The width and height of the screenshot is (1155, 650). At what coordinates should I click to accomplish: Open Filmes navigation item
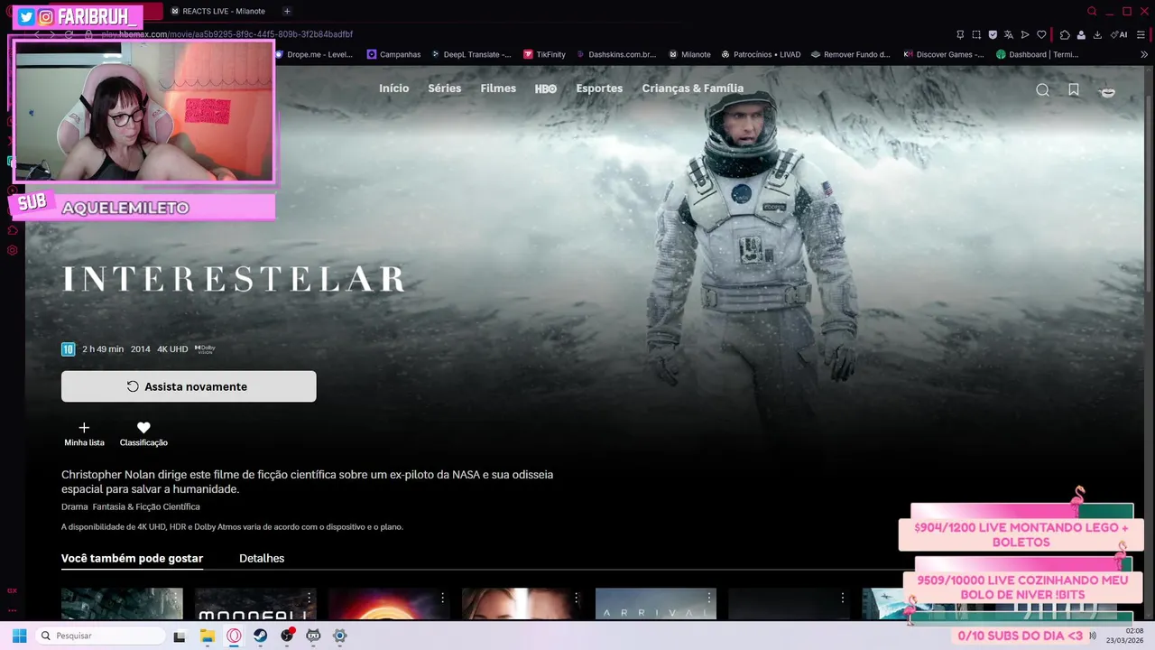tap(498, 88)
